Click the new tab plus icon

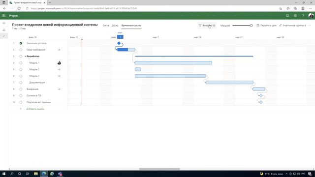click(50, 2)
